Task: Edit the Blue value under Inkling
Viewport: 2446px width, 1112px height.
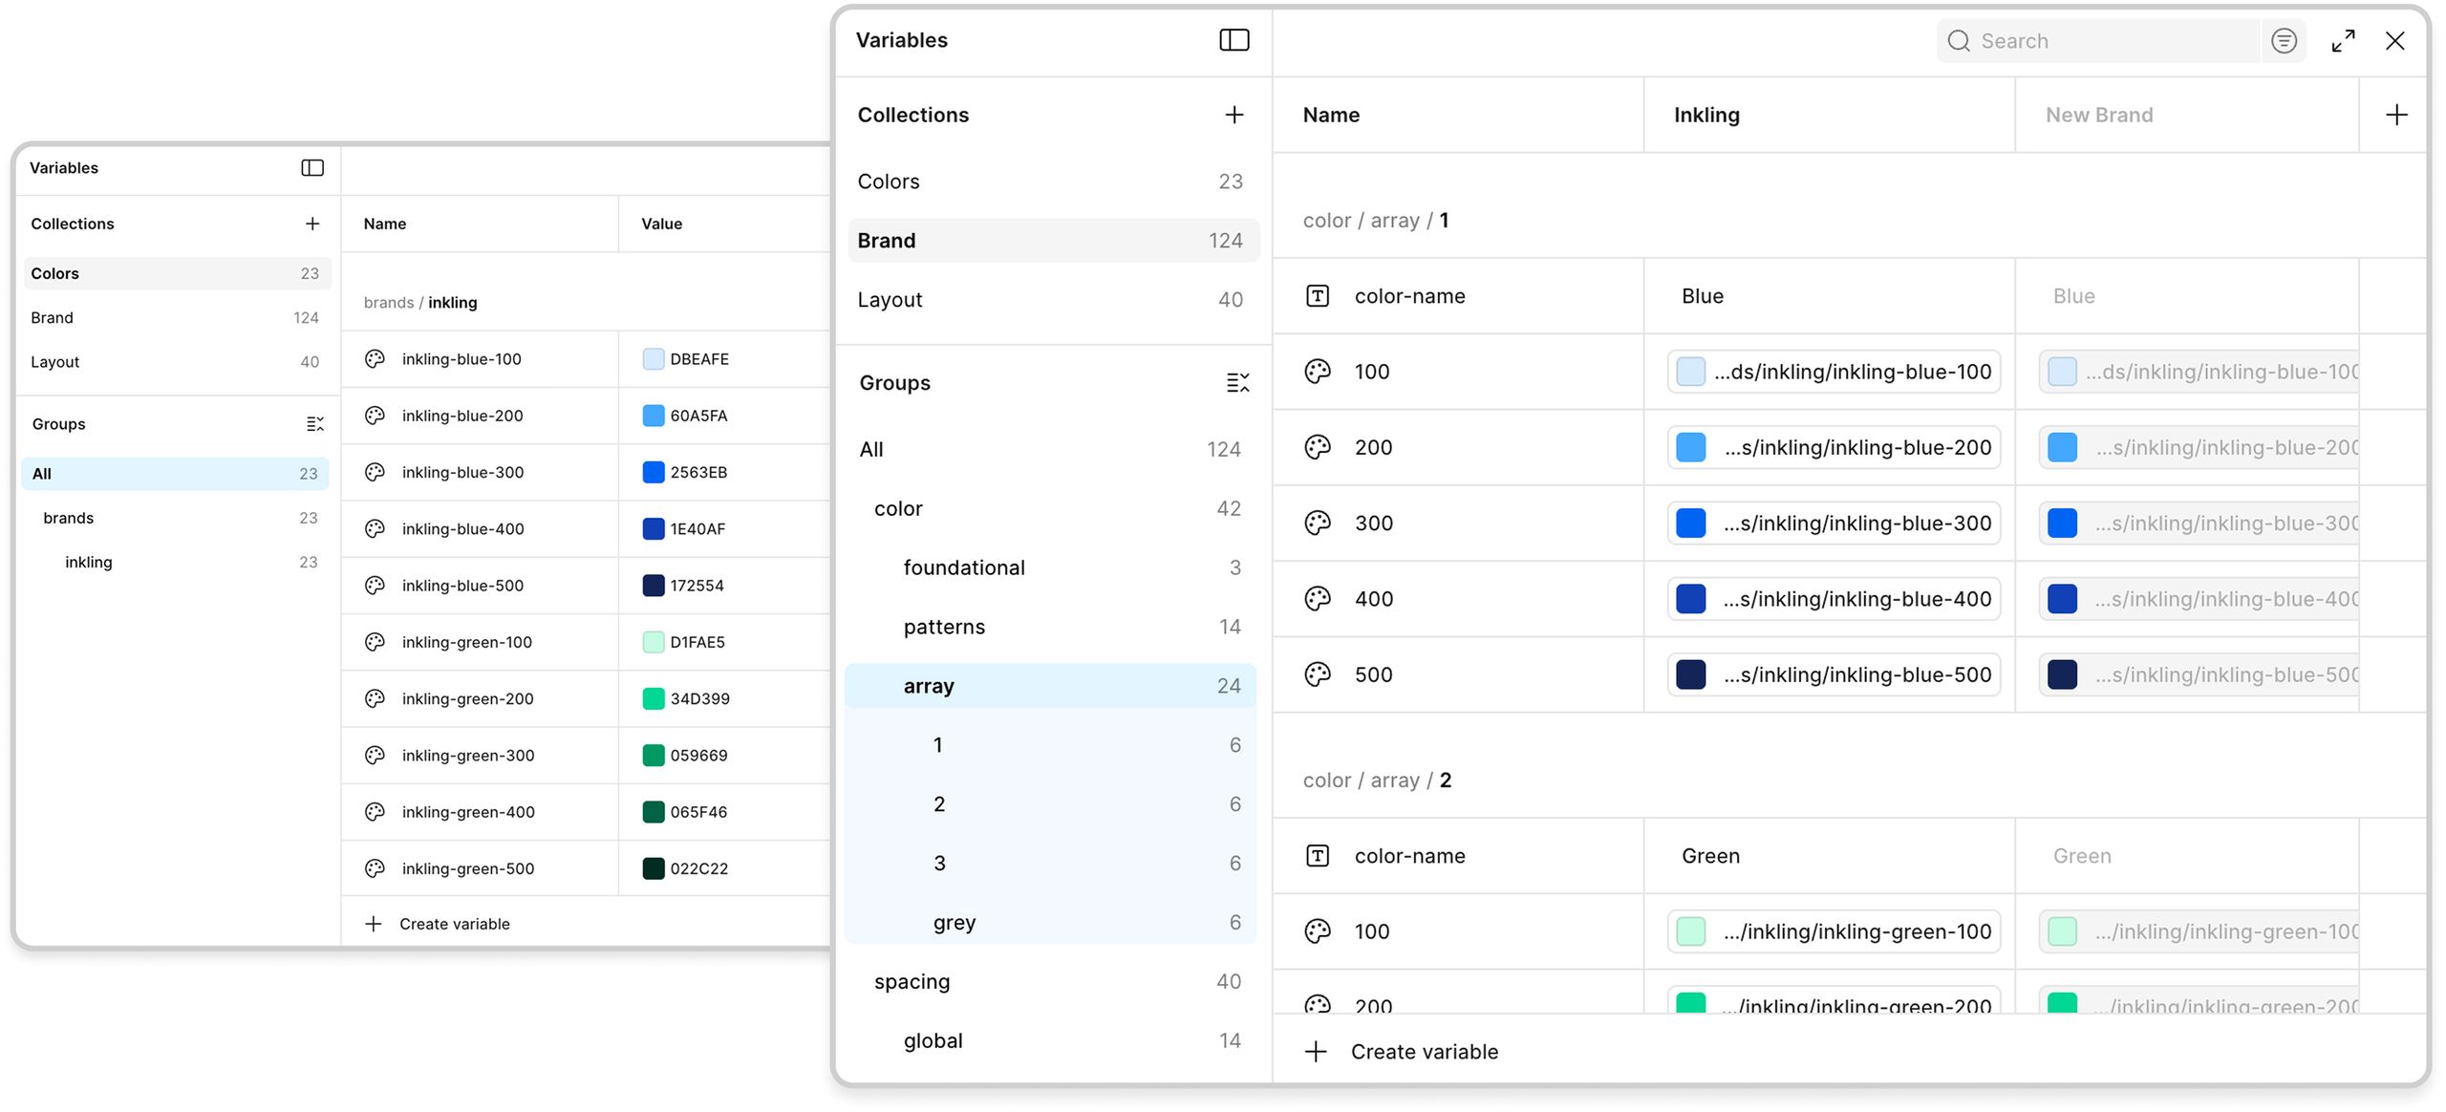Action: pos(1703,296)
